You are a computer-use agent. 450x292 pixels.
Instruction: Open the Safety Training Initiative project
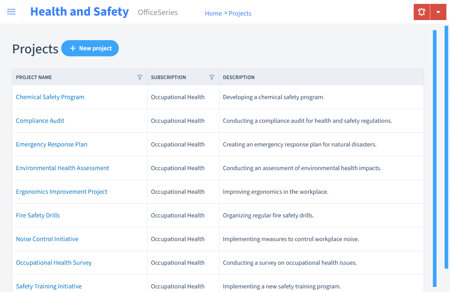pyautogui.click(x=49, y=286)
